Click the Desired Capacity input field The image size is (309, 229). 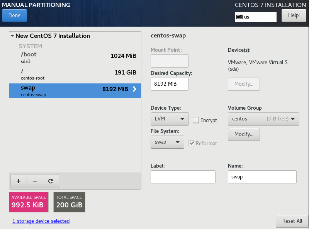click(169, 84)
